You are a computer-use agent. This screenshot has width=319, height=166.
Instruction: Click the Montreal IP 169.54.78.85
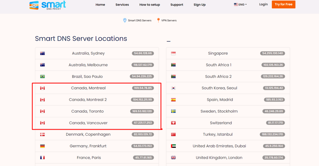pyautogui.click(x=143, y=88)
